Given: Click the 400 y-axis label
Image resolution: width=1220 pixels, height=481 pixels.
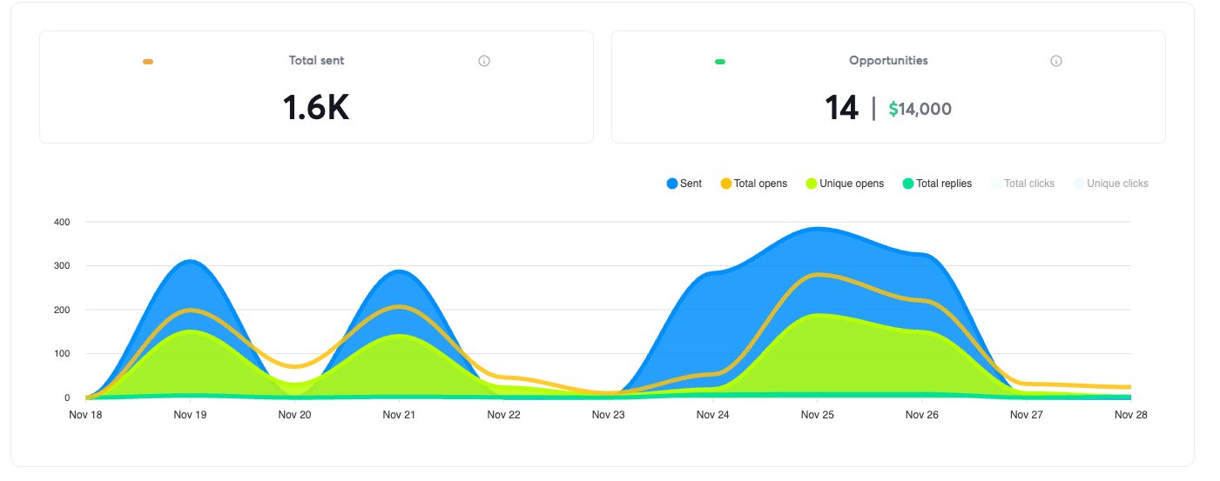Looking at the screenshot, I should (x=61, y=222).
